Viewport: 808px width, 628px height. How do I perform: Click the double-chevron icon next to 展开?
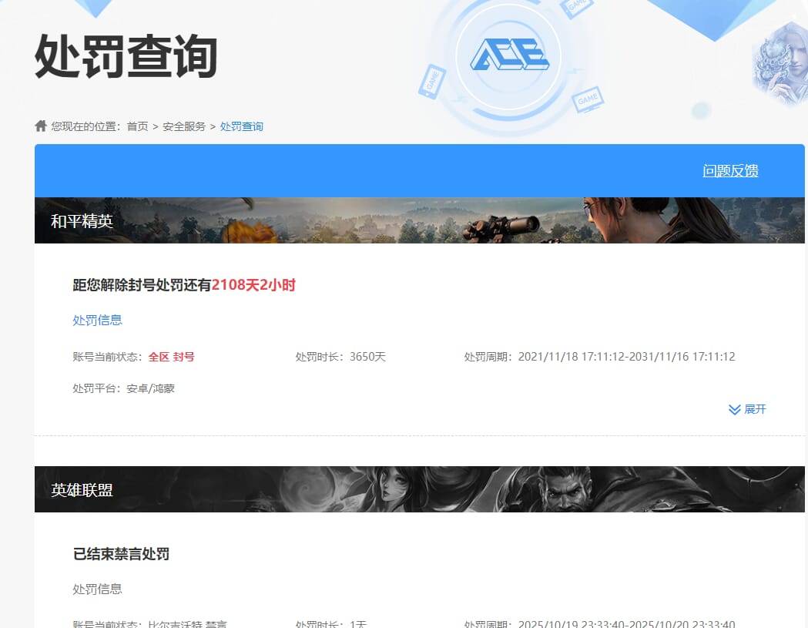[733, 409]
